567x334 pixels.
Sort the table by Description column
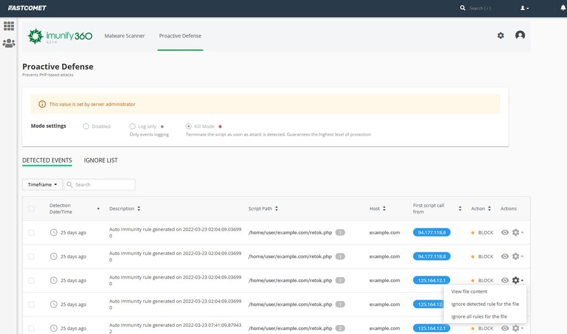pyautogui.click(x=125, y=208)
